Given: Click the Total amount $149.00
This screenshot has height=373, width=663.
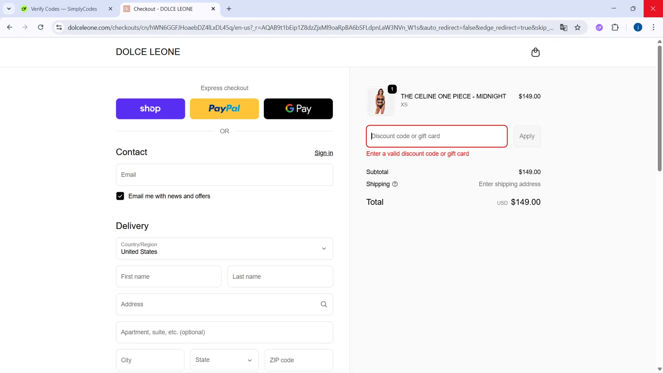Looking at the screenshot, I should pos(526,202).
